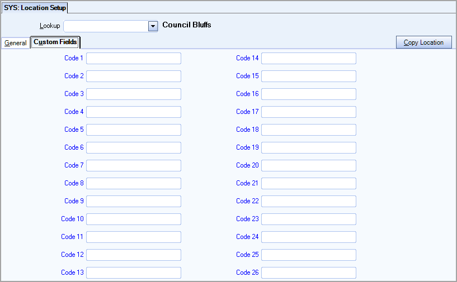Click the Code 24 text field
457x282 pixels.
click(308, 237)
